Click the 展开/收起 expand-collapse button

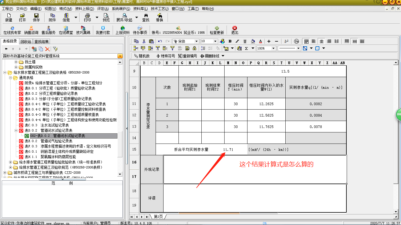tap(124, 18)
